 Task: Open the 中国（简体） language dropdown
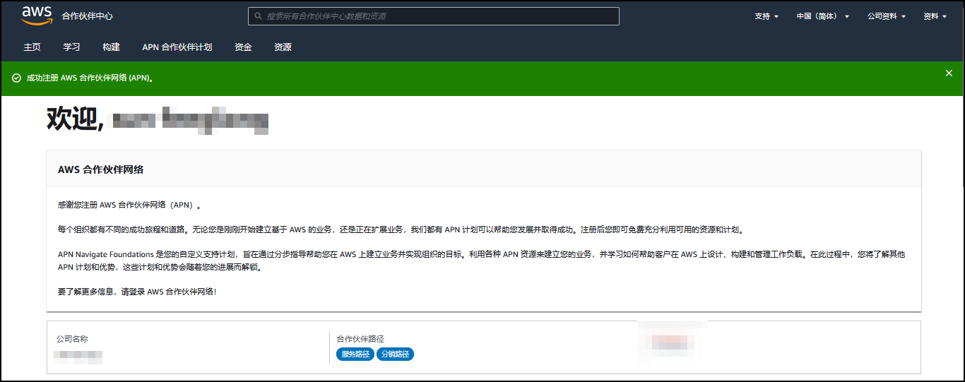823,16
